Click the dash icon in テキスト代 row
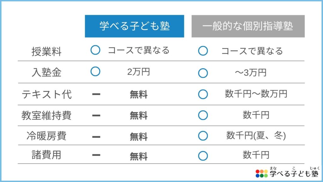 tap(96, 94)
